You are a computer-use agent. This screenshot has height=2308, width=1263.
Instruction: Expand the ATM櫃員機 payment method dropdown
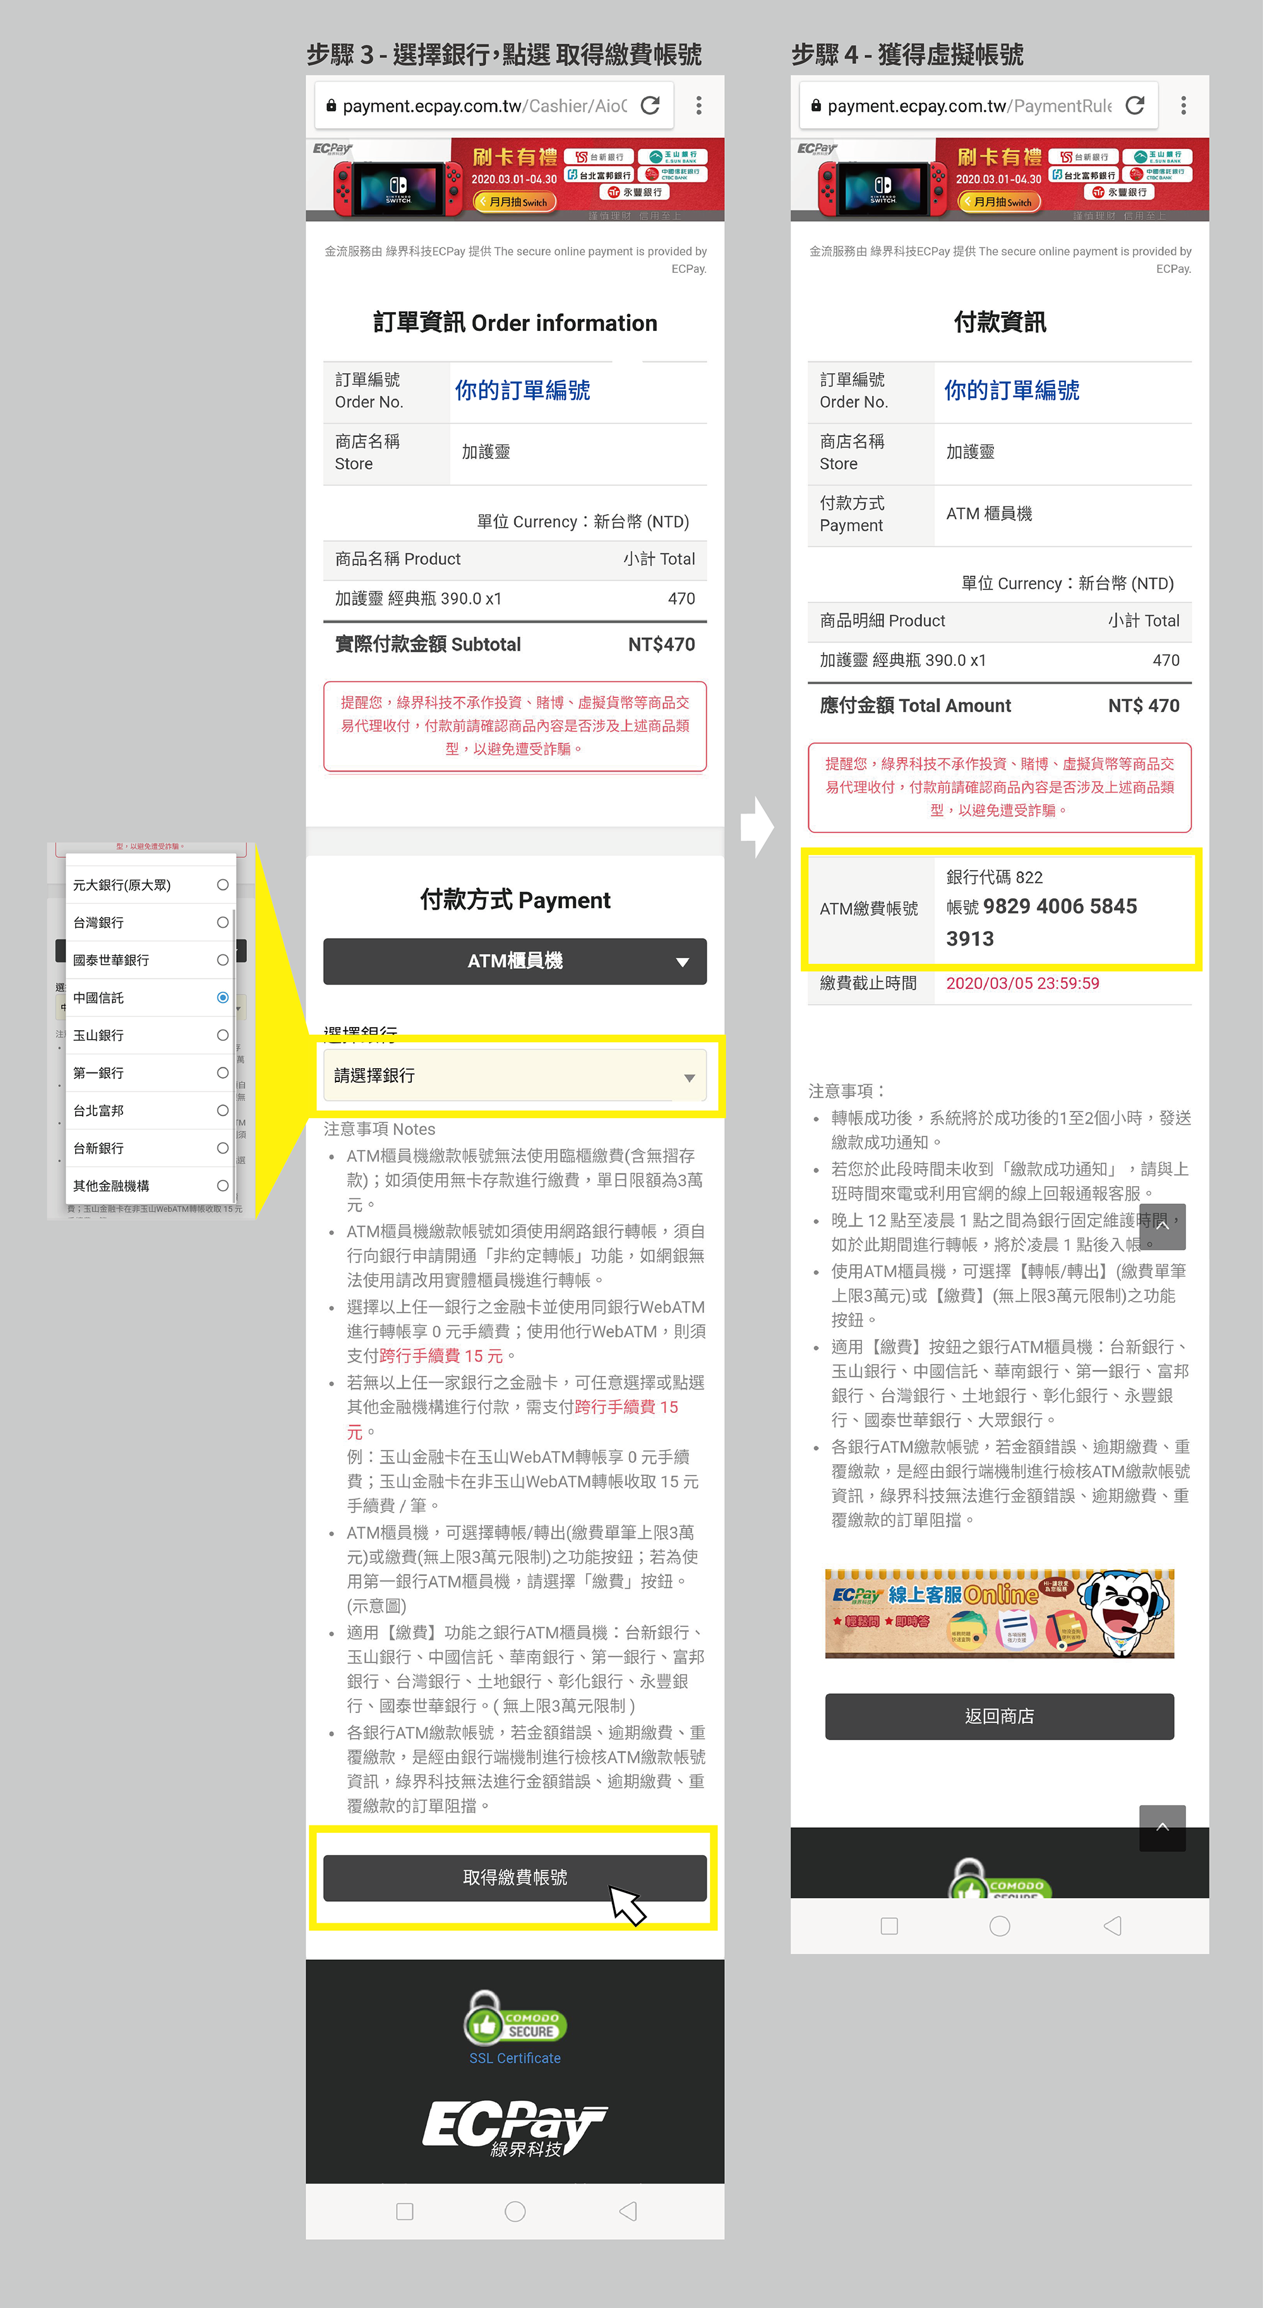(x=515, y=961)
